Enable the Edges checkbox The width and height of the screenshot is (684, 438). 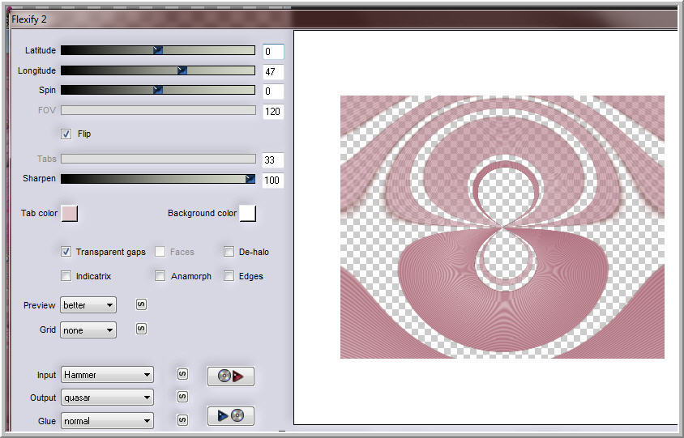[229, 276]
